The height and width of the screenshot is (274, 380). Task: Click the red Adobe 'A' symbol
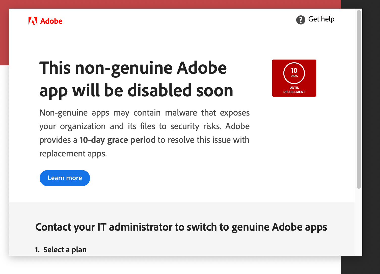[33, 20]
